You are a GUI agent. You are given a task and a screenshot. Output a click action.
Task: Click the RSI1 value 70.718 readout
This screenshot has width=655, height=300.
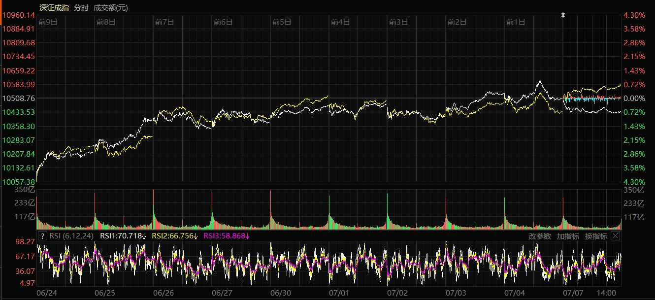(x=123, y=236)
